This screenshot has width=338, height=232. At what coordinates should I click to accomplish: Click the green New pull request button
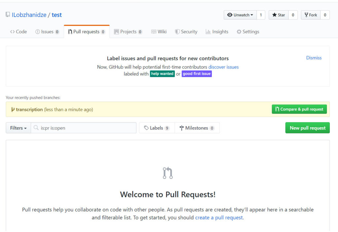[x=307, y=128]
